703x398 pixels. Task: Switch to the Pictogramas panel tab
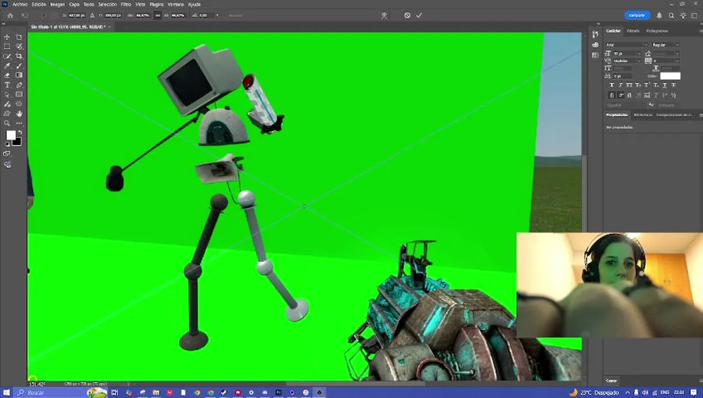(657, 31)
